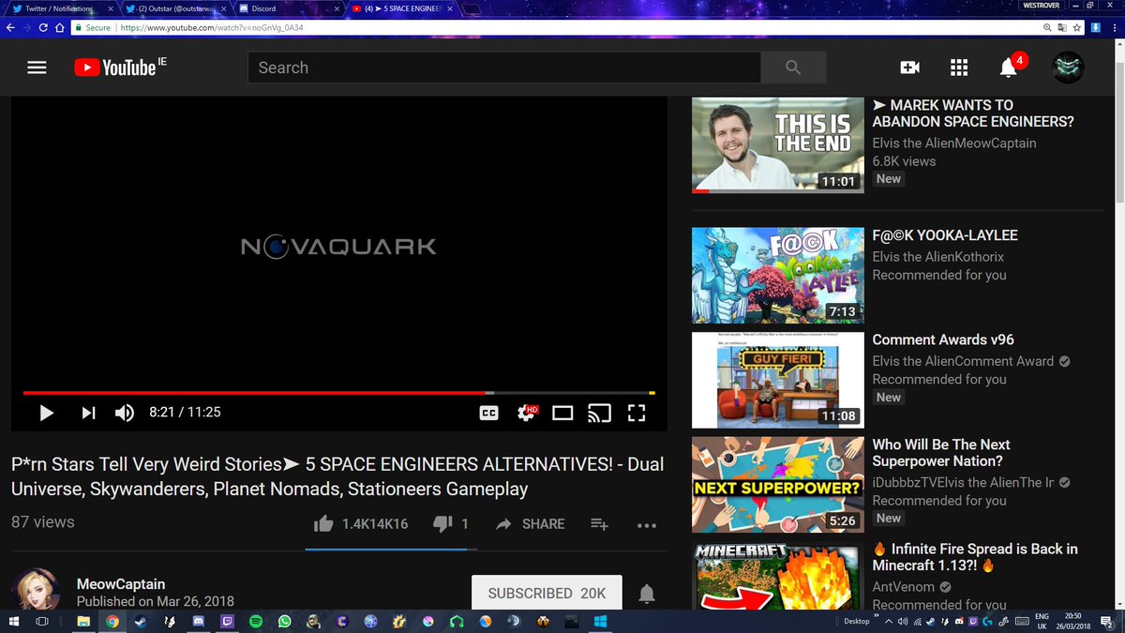Play the paused video
The height and width of the screenshot is (633, 1125).
[46, 413]
